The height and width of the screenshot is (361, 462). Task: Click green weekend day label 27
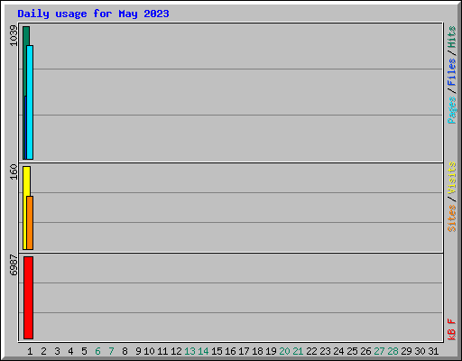pos(379,351)
